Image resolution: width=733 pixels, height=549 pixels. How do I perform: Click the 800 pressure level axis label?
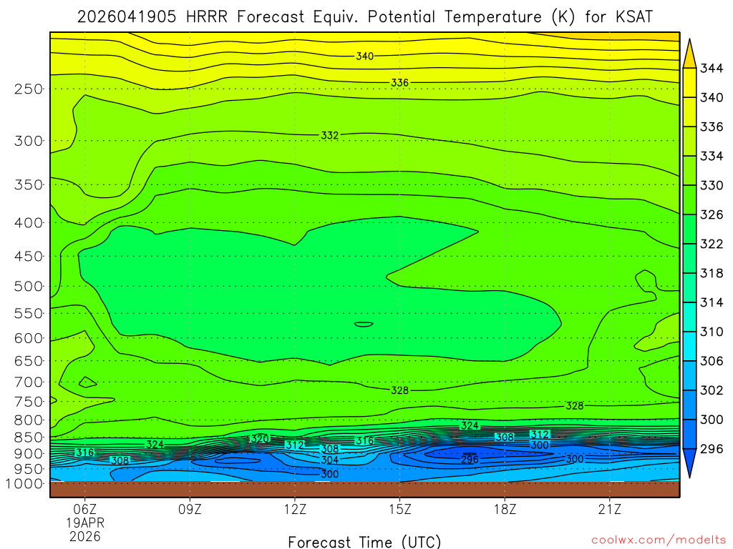click(28, 420)
